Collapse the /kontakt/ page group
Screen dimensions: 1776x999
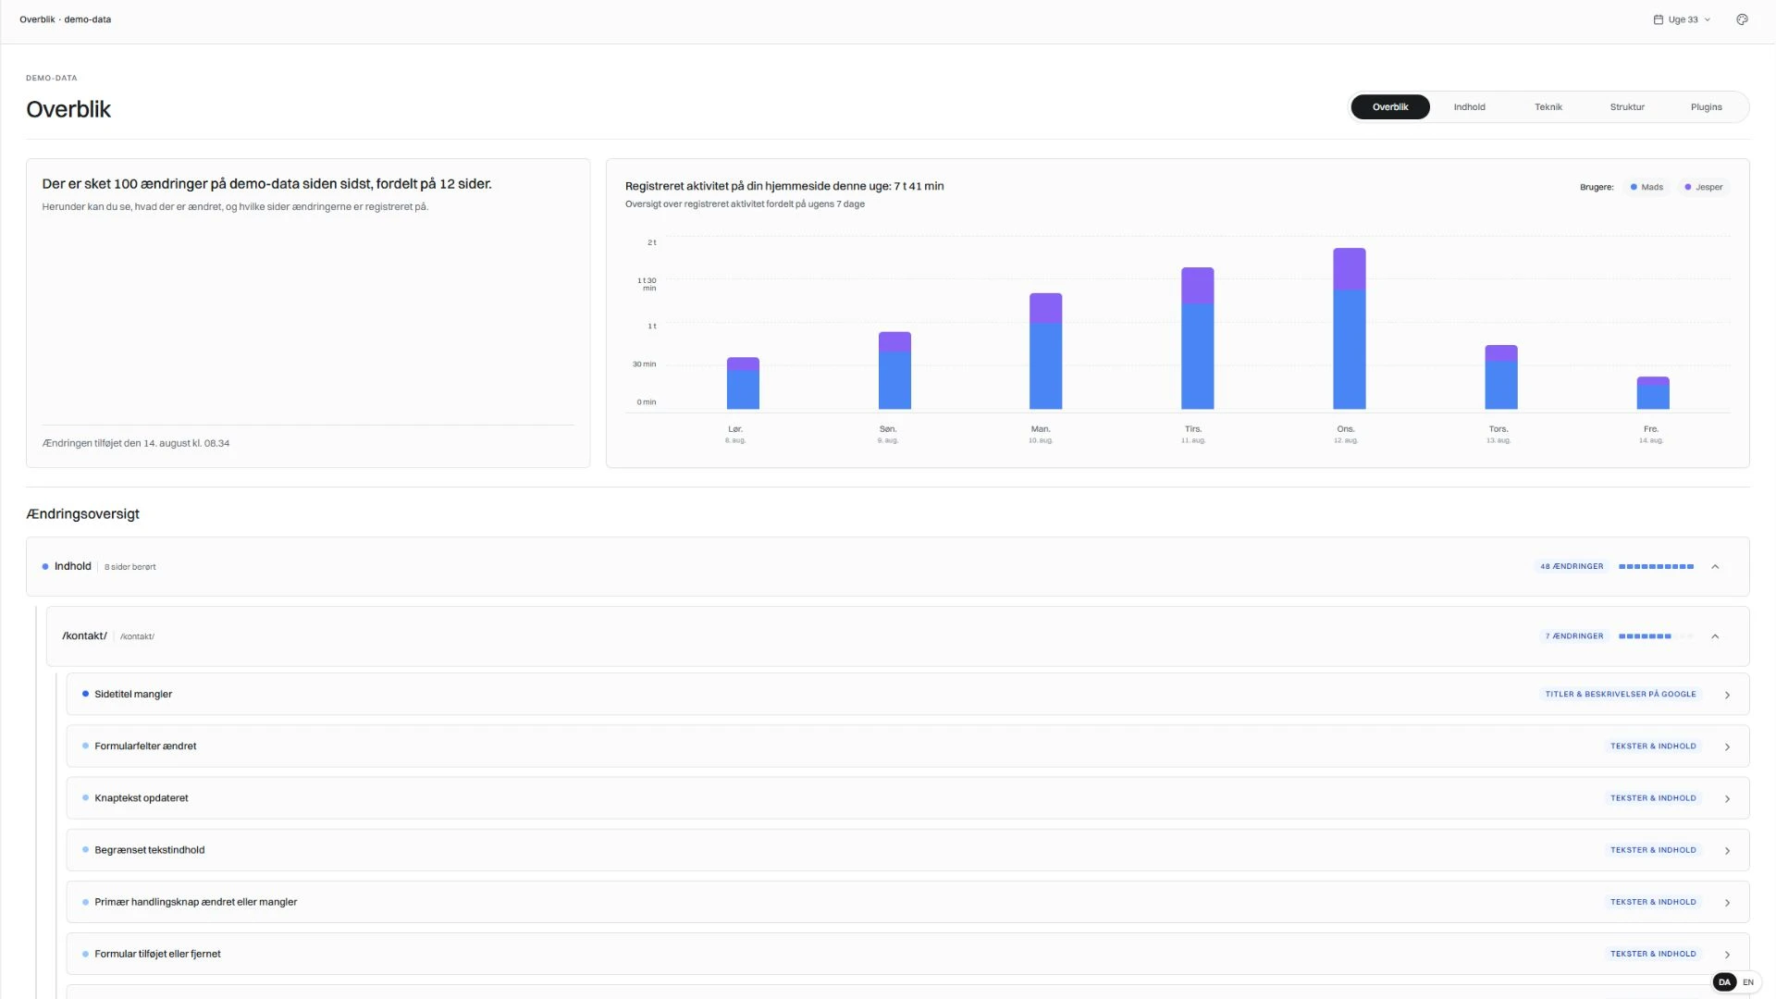pyautogui.click(x=1715, y=636)
